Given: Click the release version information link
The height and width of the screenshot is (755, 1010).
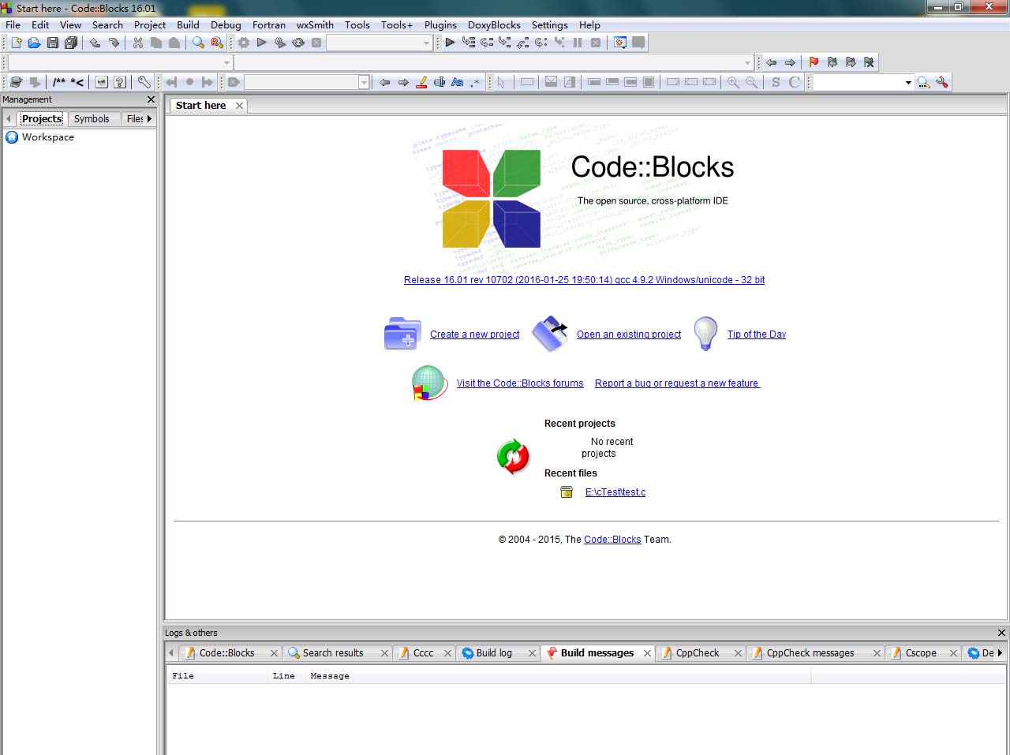Looking at the screenshot, I should click(x=584, y=280).
